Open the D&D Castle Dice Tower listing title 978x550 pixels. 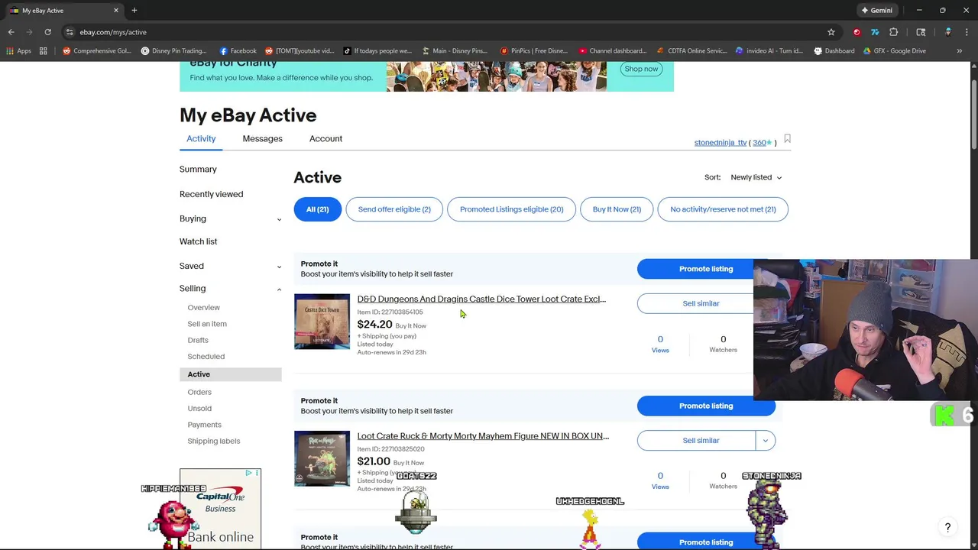point(481,299)
